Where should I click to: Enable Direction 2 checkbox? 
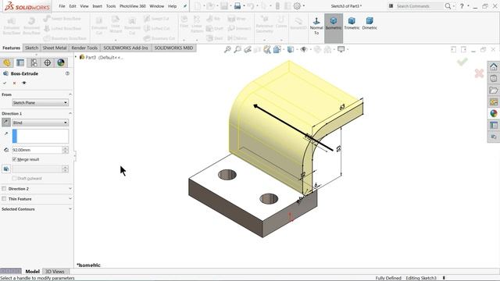pos(4,189)
